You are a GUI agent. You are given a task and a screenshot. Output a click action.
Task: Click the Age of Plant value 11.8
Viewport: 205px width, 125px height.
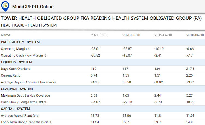[x=157, y=115]
